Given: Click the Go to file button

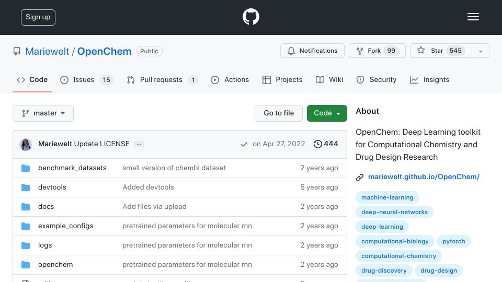Looking at the screenshot, I should point(279,113).
